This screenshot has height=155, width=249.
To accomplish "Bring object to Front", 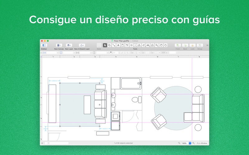I will coord(178,45).
